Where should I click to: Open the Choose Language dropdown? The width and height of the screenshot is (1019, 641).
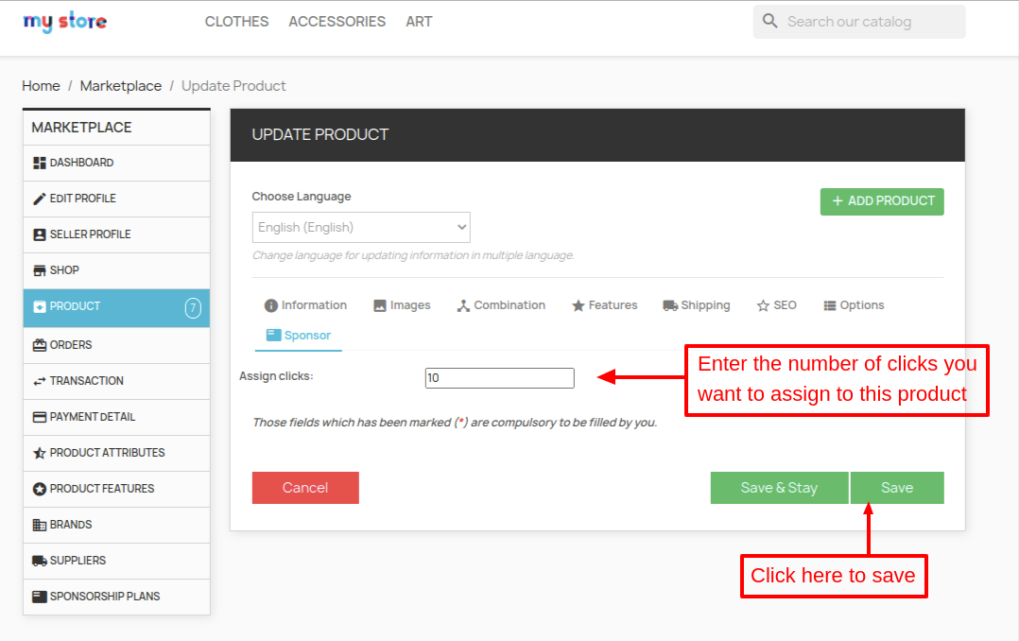pyautogui.click(x=361, y=227)
